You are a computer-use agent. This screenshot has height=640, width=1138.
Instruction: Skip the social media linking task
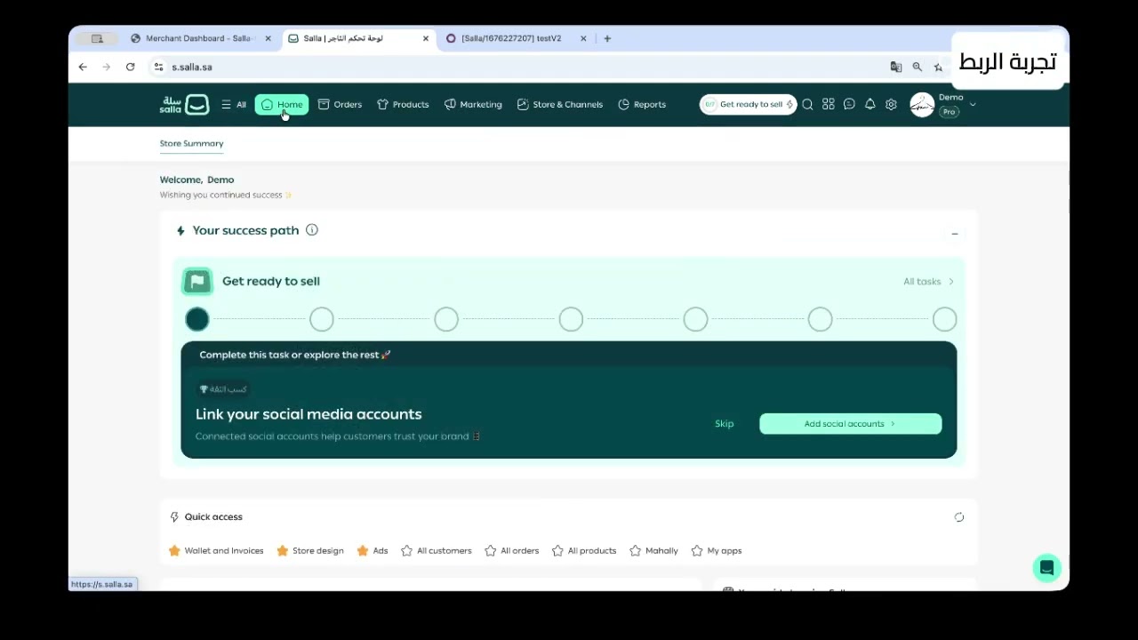(x=725, y=424)
